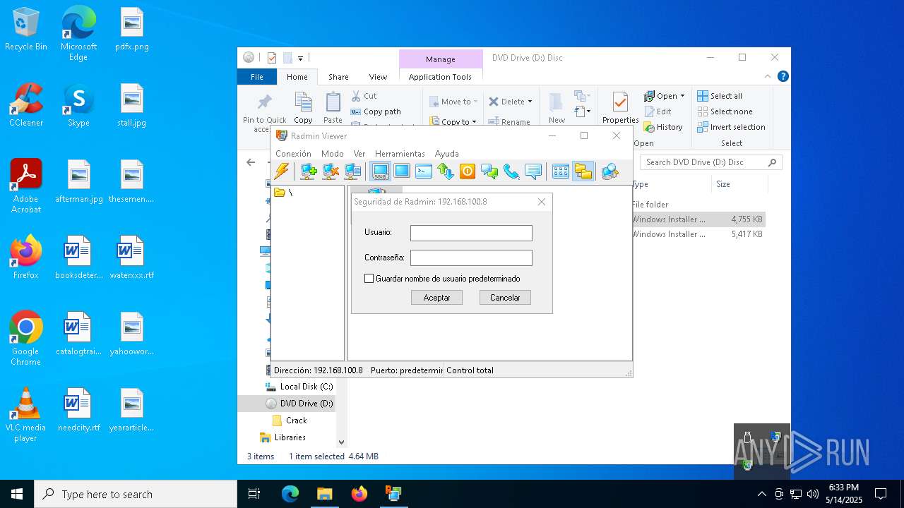Select the Voice Chat phone icon in Radmin
Screen dimensions: 904x508
[511, 171]
